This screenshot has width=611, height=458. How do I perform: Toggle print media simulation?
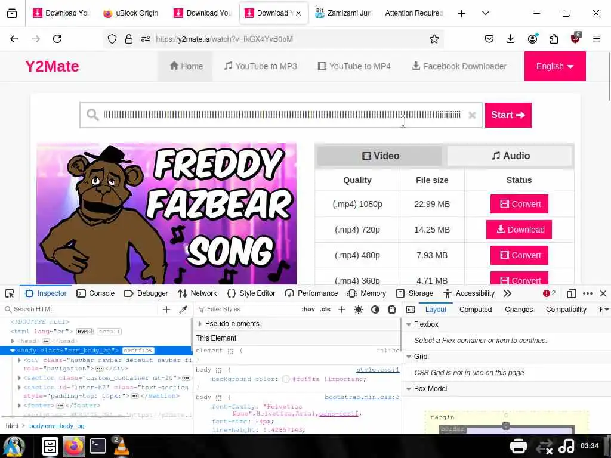392,310
